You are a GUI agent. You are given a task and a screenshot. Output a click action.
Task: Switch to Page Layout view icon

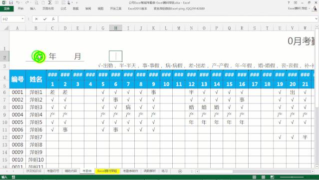pos(263,177)
